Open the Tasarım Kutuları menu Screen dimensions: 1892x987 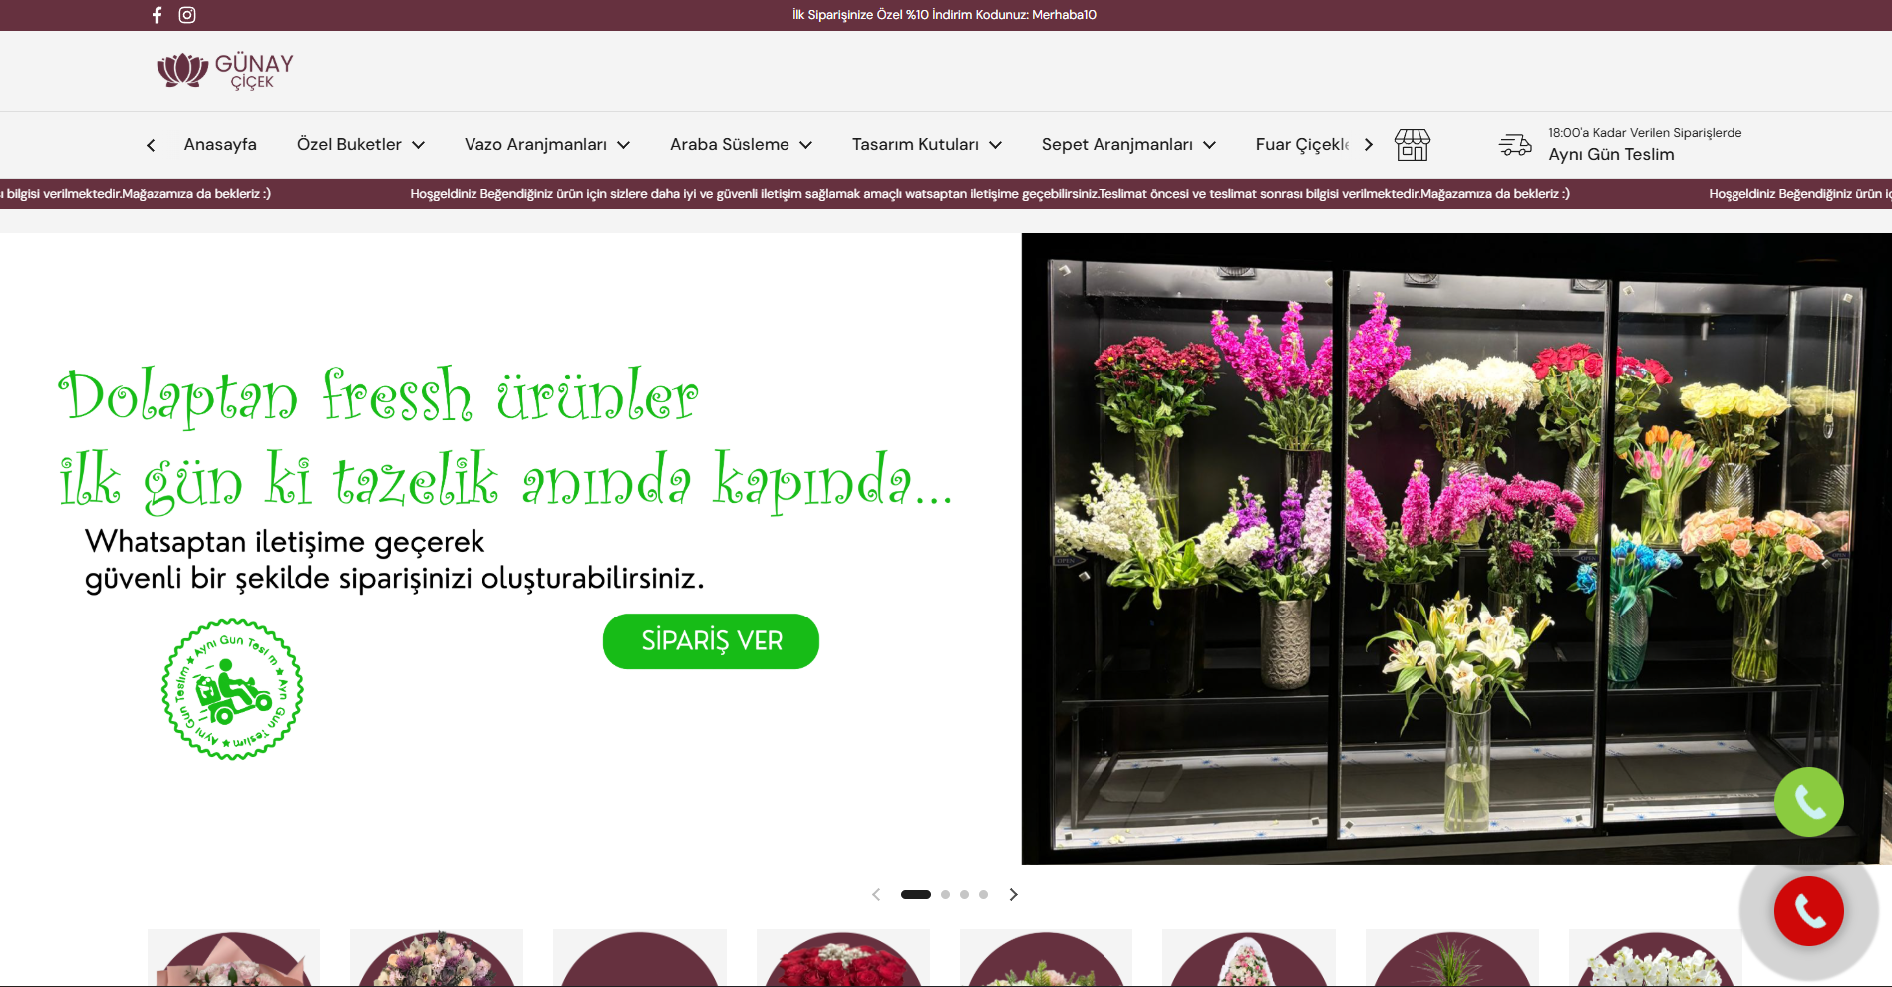[x=915, y=145]
